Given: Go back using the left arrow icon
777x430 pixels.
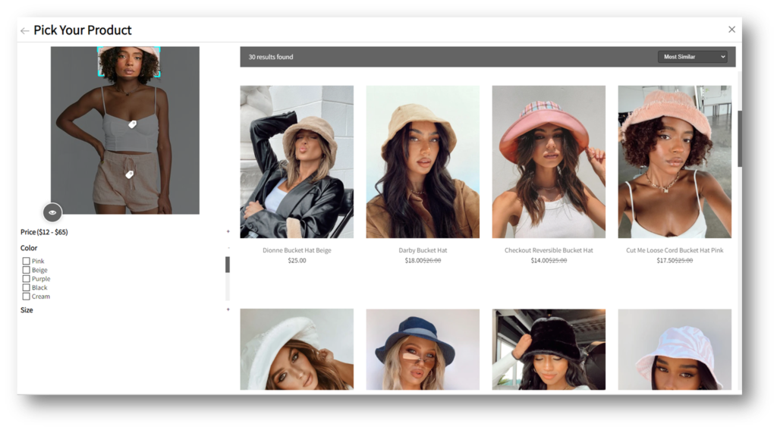Looking at the screenshot, I should 25,30.
